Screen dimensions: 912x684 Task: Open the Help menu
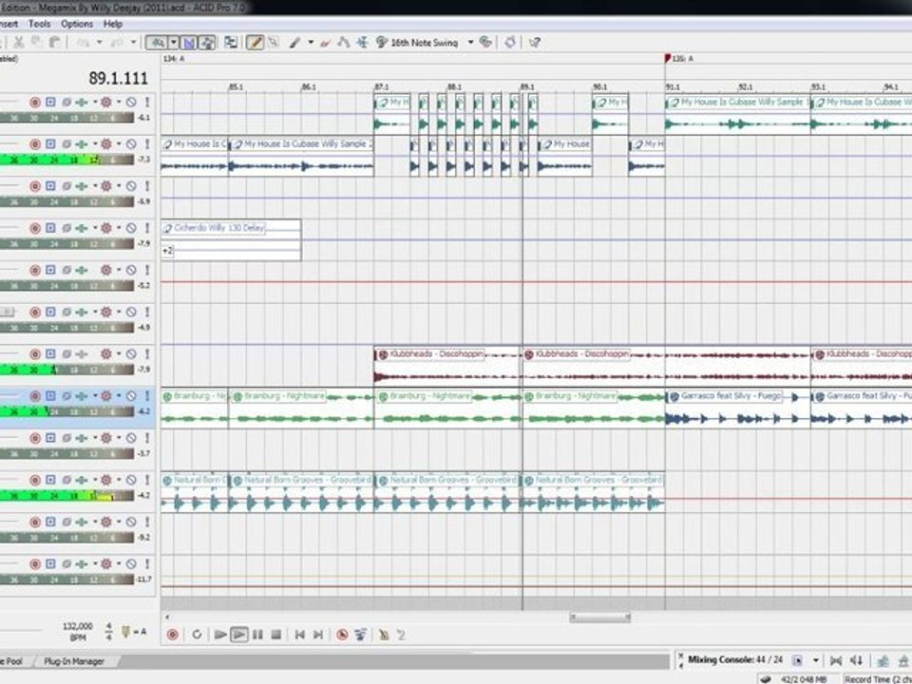pos(113,24)
